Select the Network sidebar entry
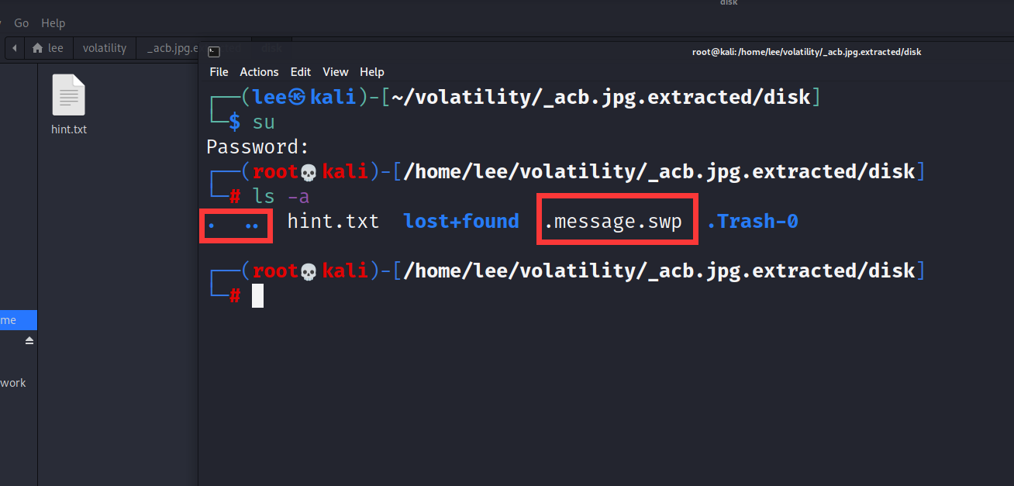Viewport: 1014px width, 486px height. click(13, 383)
